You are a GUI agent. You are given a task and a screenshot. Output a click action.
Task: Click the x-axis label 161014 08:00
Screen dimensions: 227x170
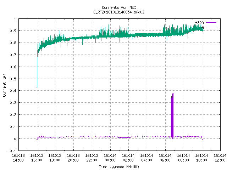(183, 158)
